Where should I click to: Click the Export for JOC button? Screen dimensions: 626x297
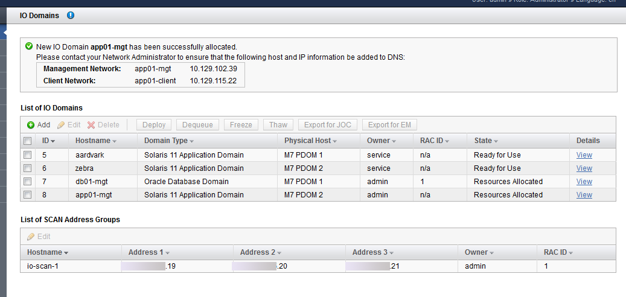click(328, 125)
